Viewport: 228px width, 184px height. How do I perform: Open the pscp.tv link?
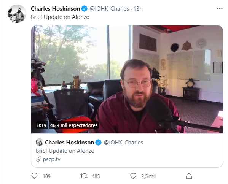(51, 159)
